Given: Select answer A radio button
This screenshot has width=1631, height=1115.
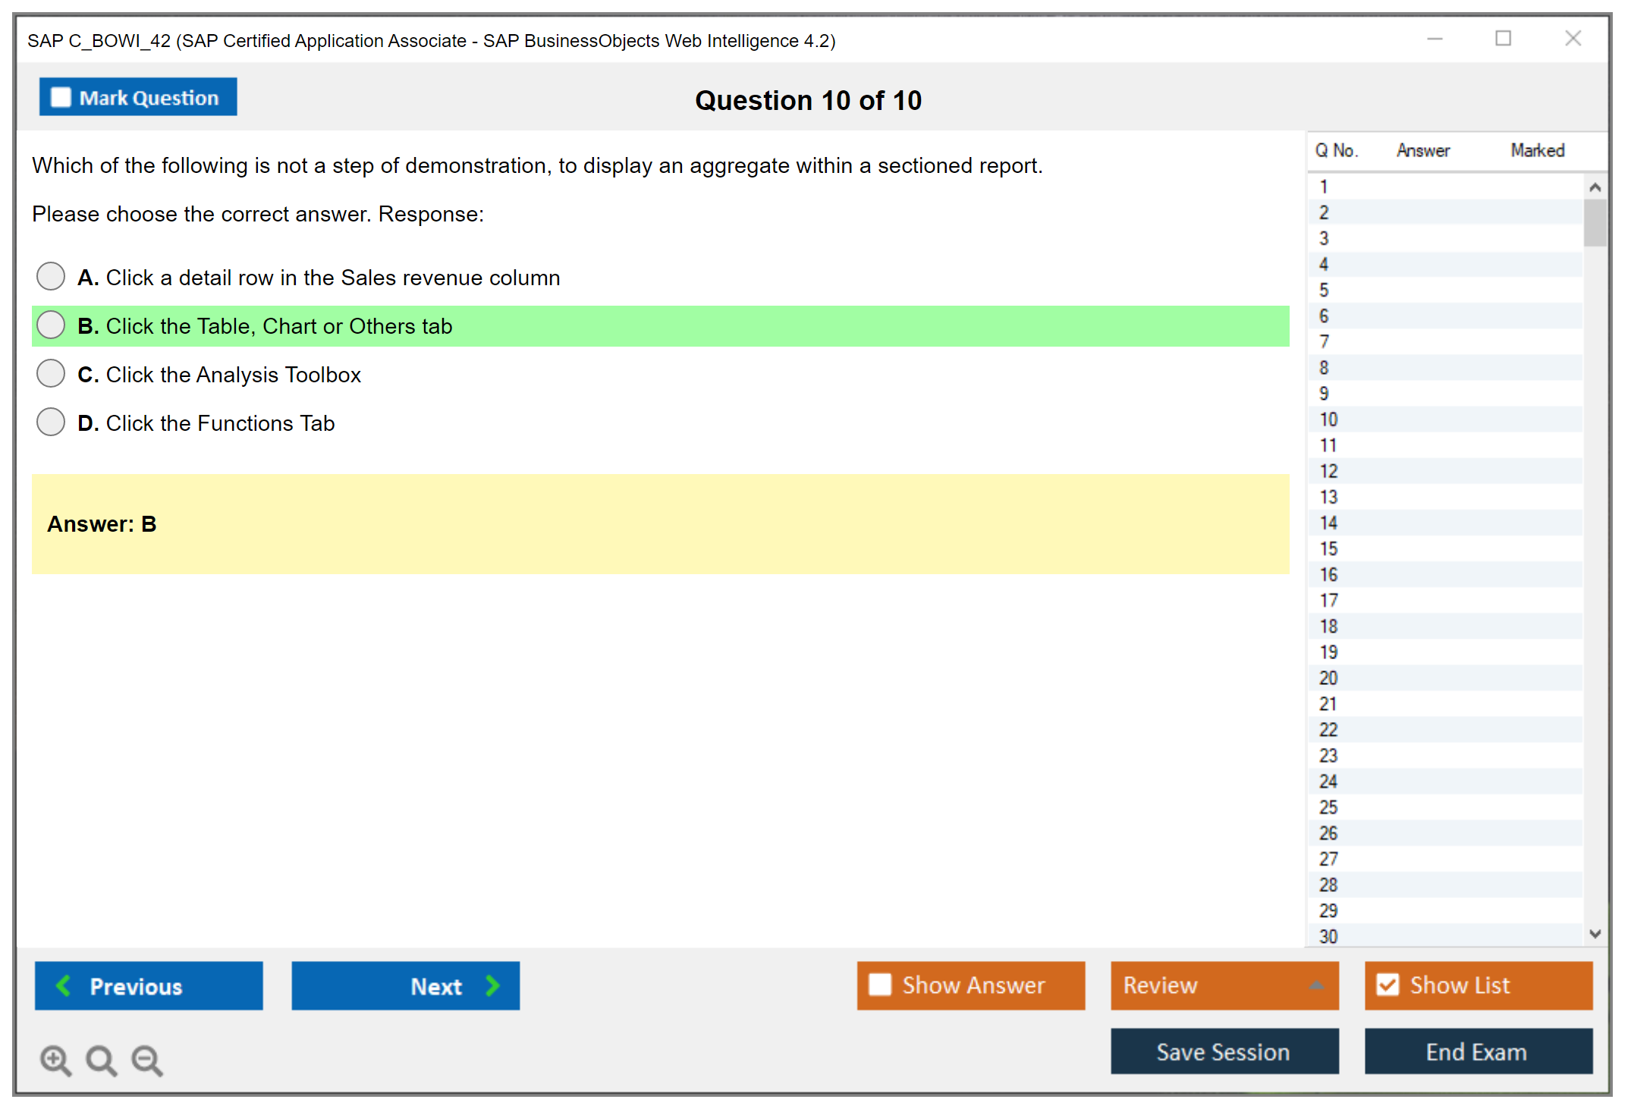Looking at the screenshot, I should [51, 276].
